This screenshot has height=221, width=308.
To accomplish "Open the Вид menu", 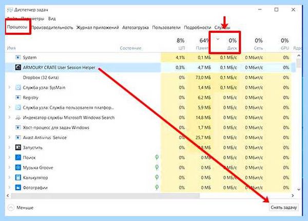I will tap(52, 19).
